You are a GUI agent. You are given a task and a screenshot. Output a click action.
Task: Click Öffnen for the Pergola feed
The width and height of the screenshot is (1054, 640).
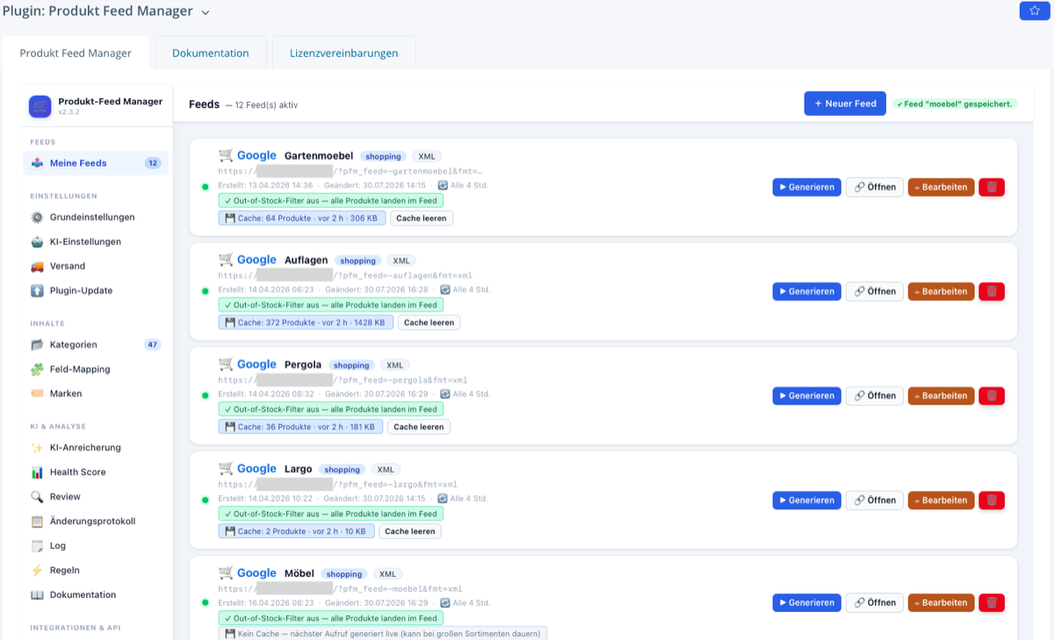[x=874, y=396]
